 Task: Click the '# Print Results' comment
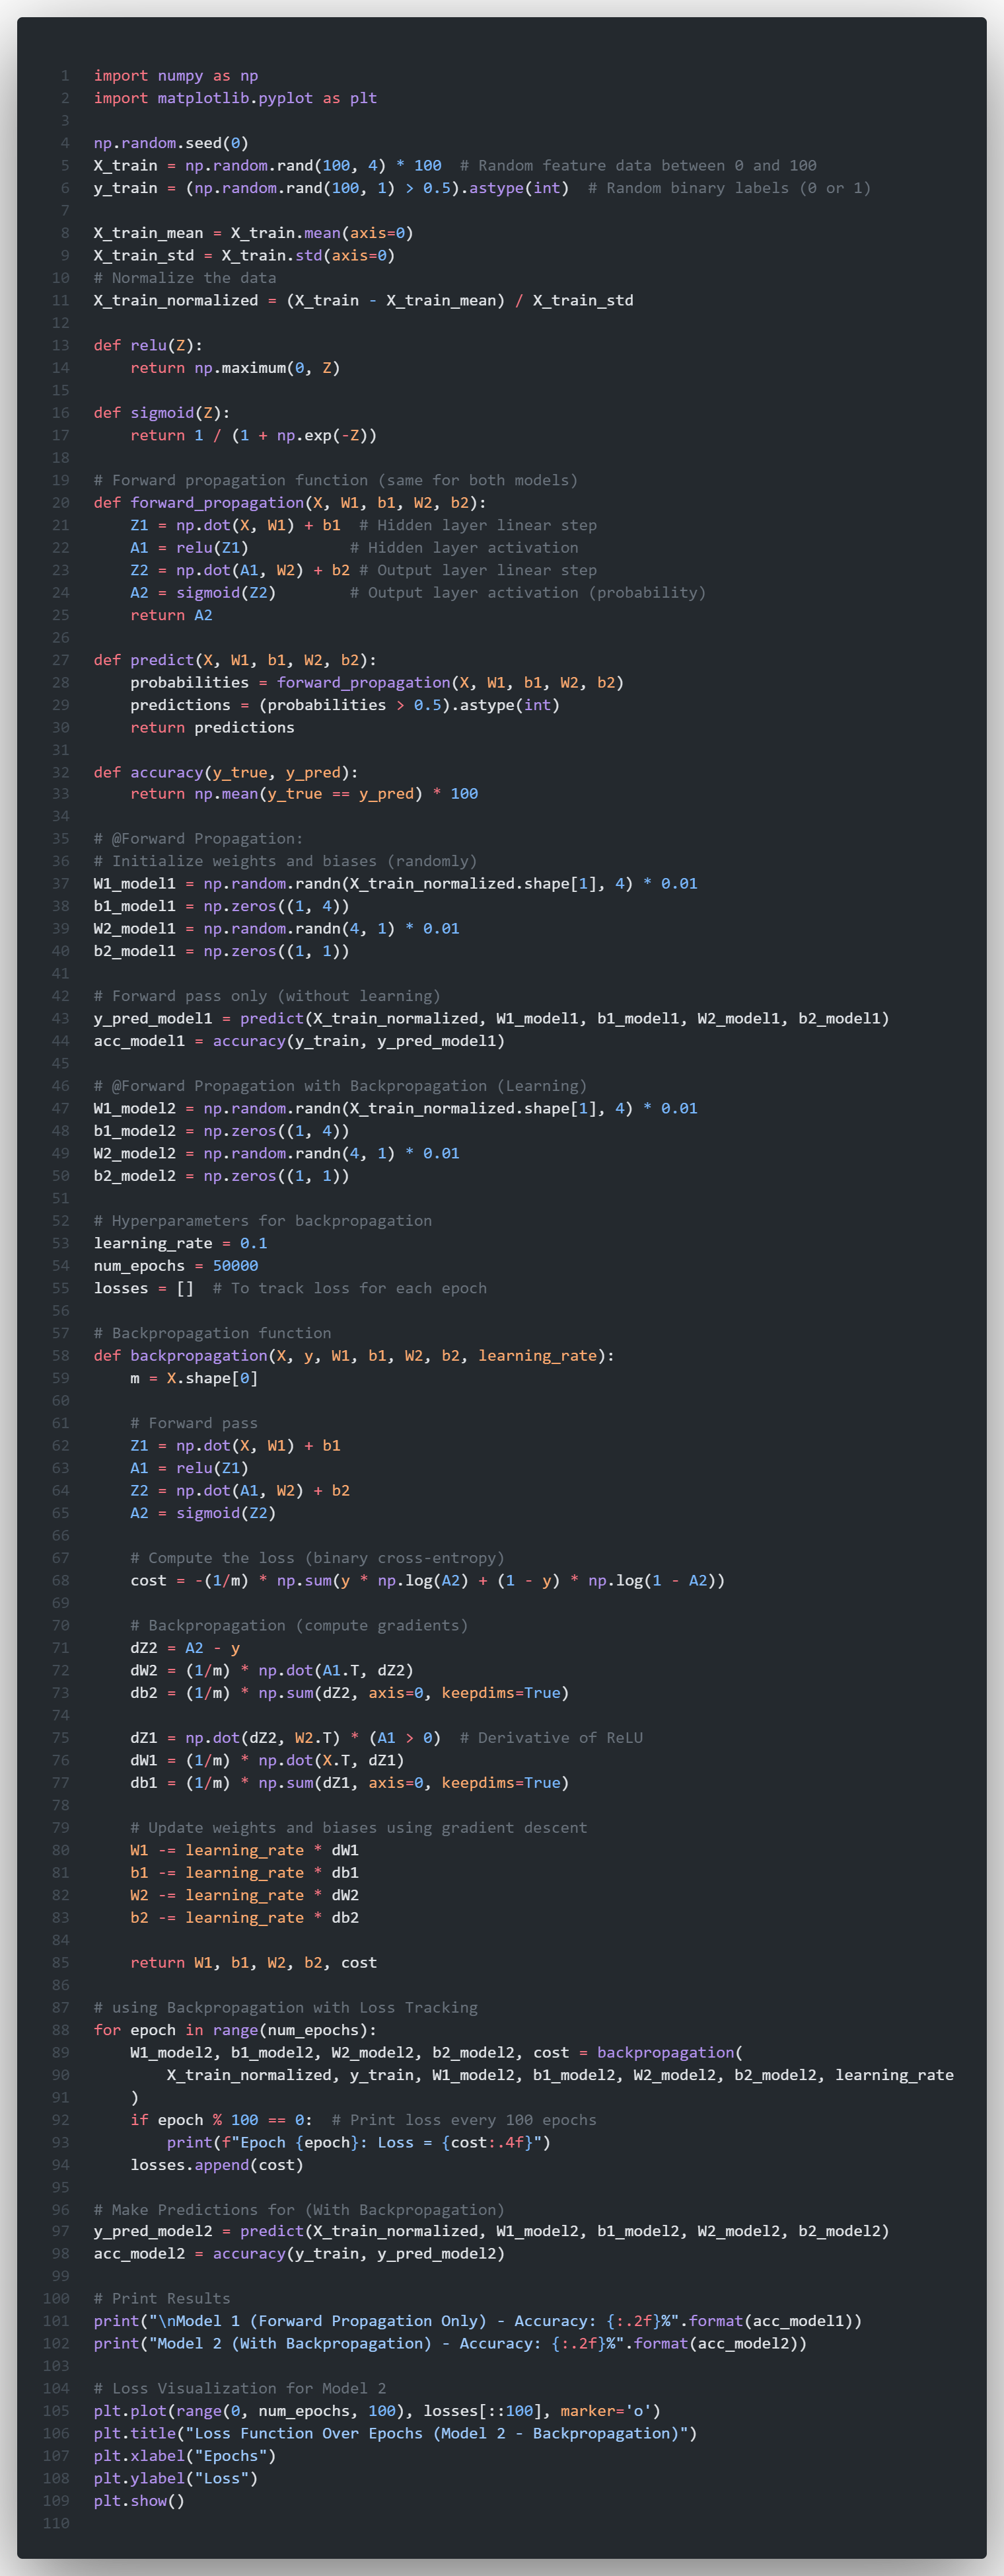tap(162, 2299)
